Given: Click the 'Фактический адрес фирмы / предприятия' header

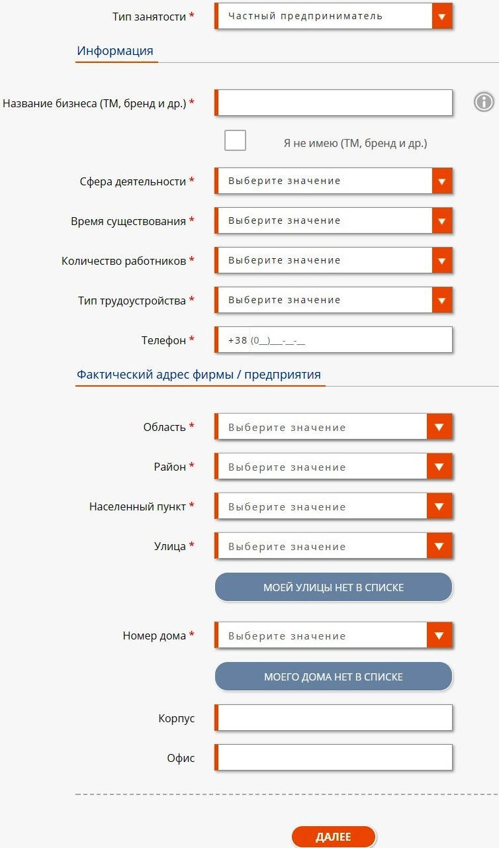Looking at the screenshot, I should (200, 374).
